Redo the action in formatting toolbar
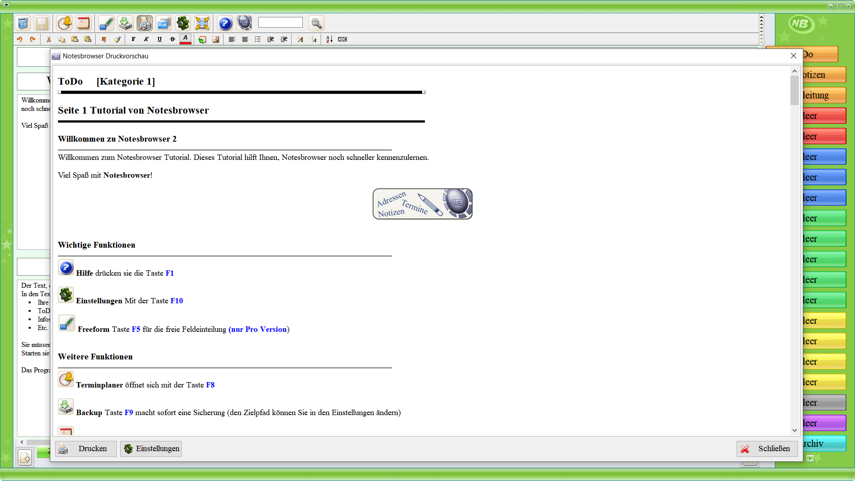This screenshot has width=855, height=481. (x=33, y=39)
